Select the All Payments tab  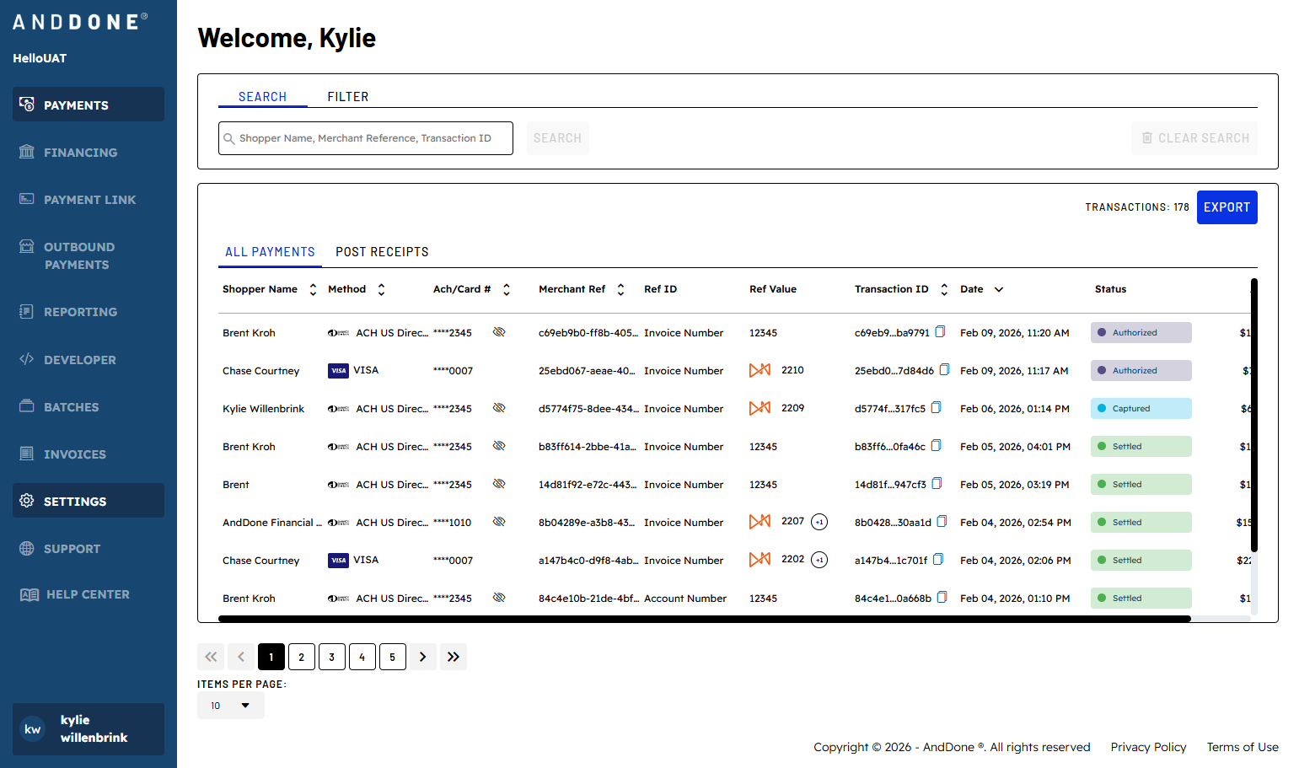(270, 252)
